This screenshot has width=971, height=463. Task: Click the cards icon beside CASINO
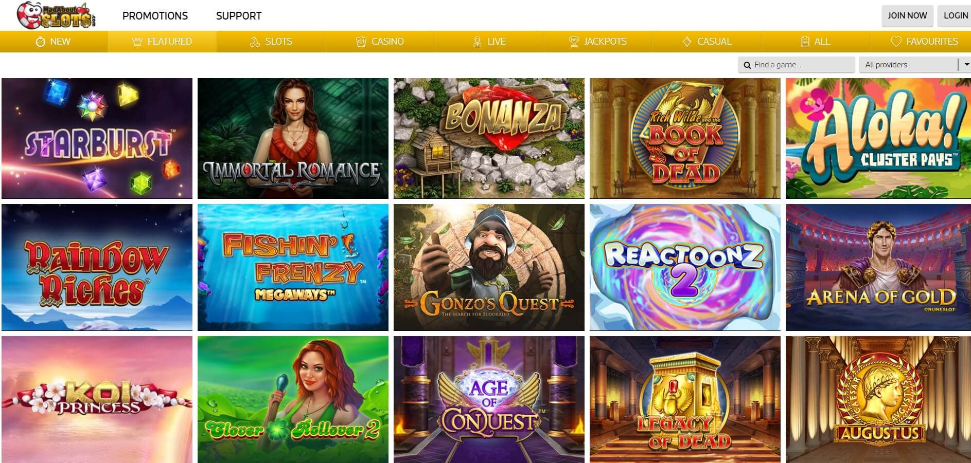tap(361, 42)
